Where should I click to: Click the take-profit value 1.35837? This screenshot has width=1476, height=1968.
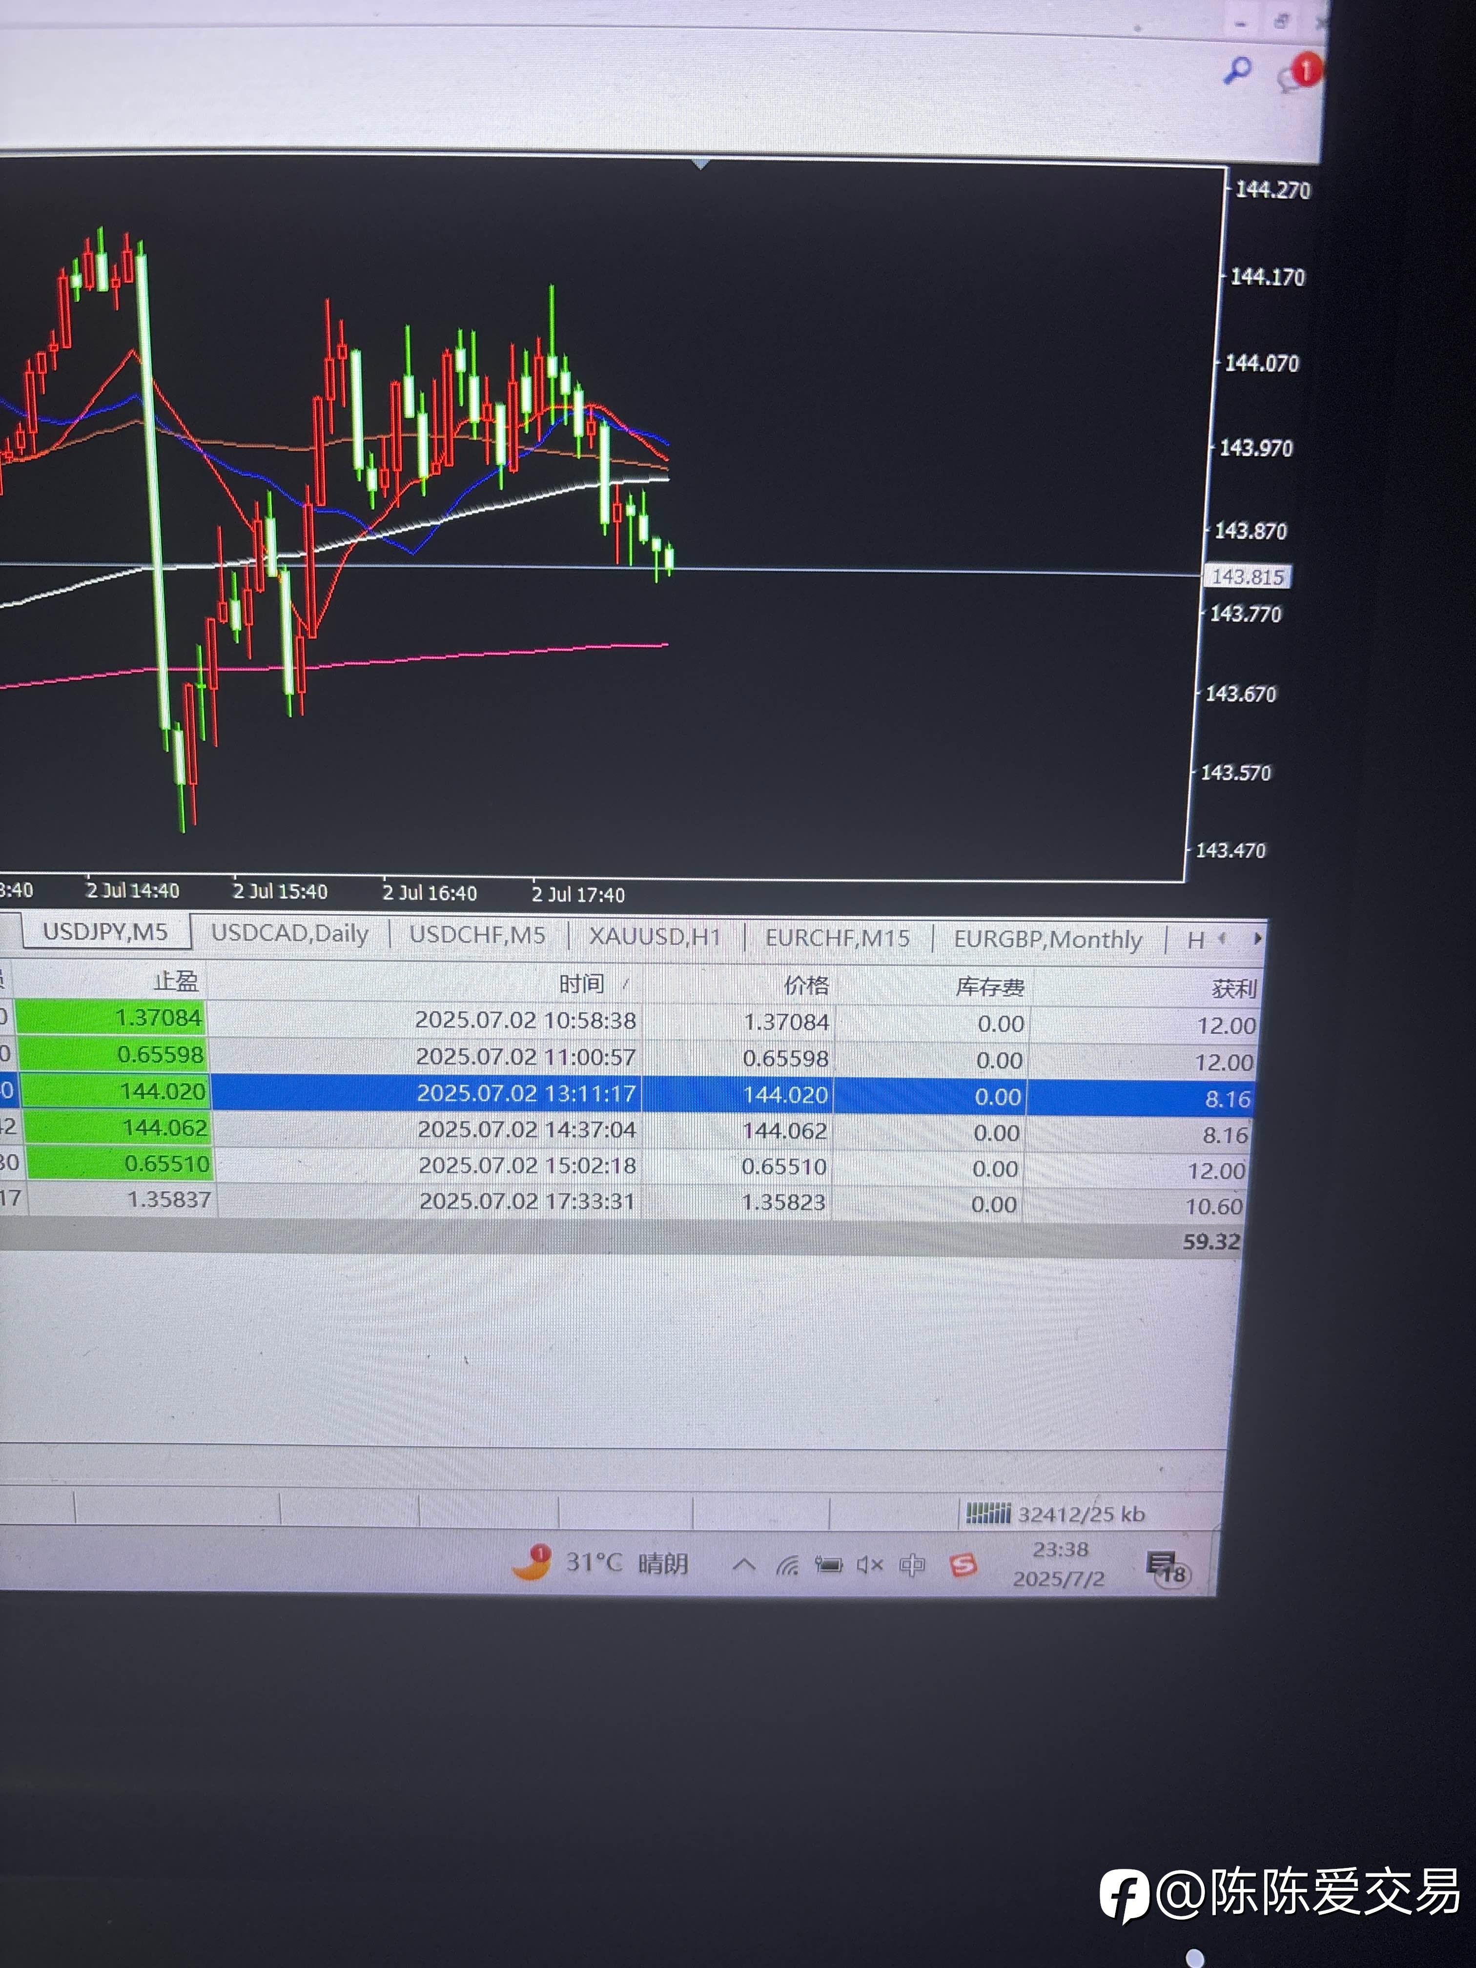coord(169,1199)
